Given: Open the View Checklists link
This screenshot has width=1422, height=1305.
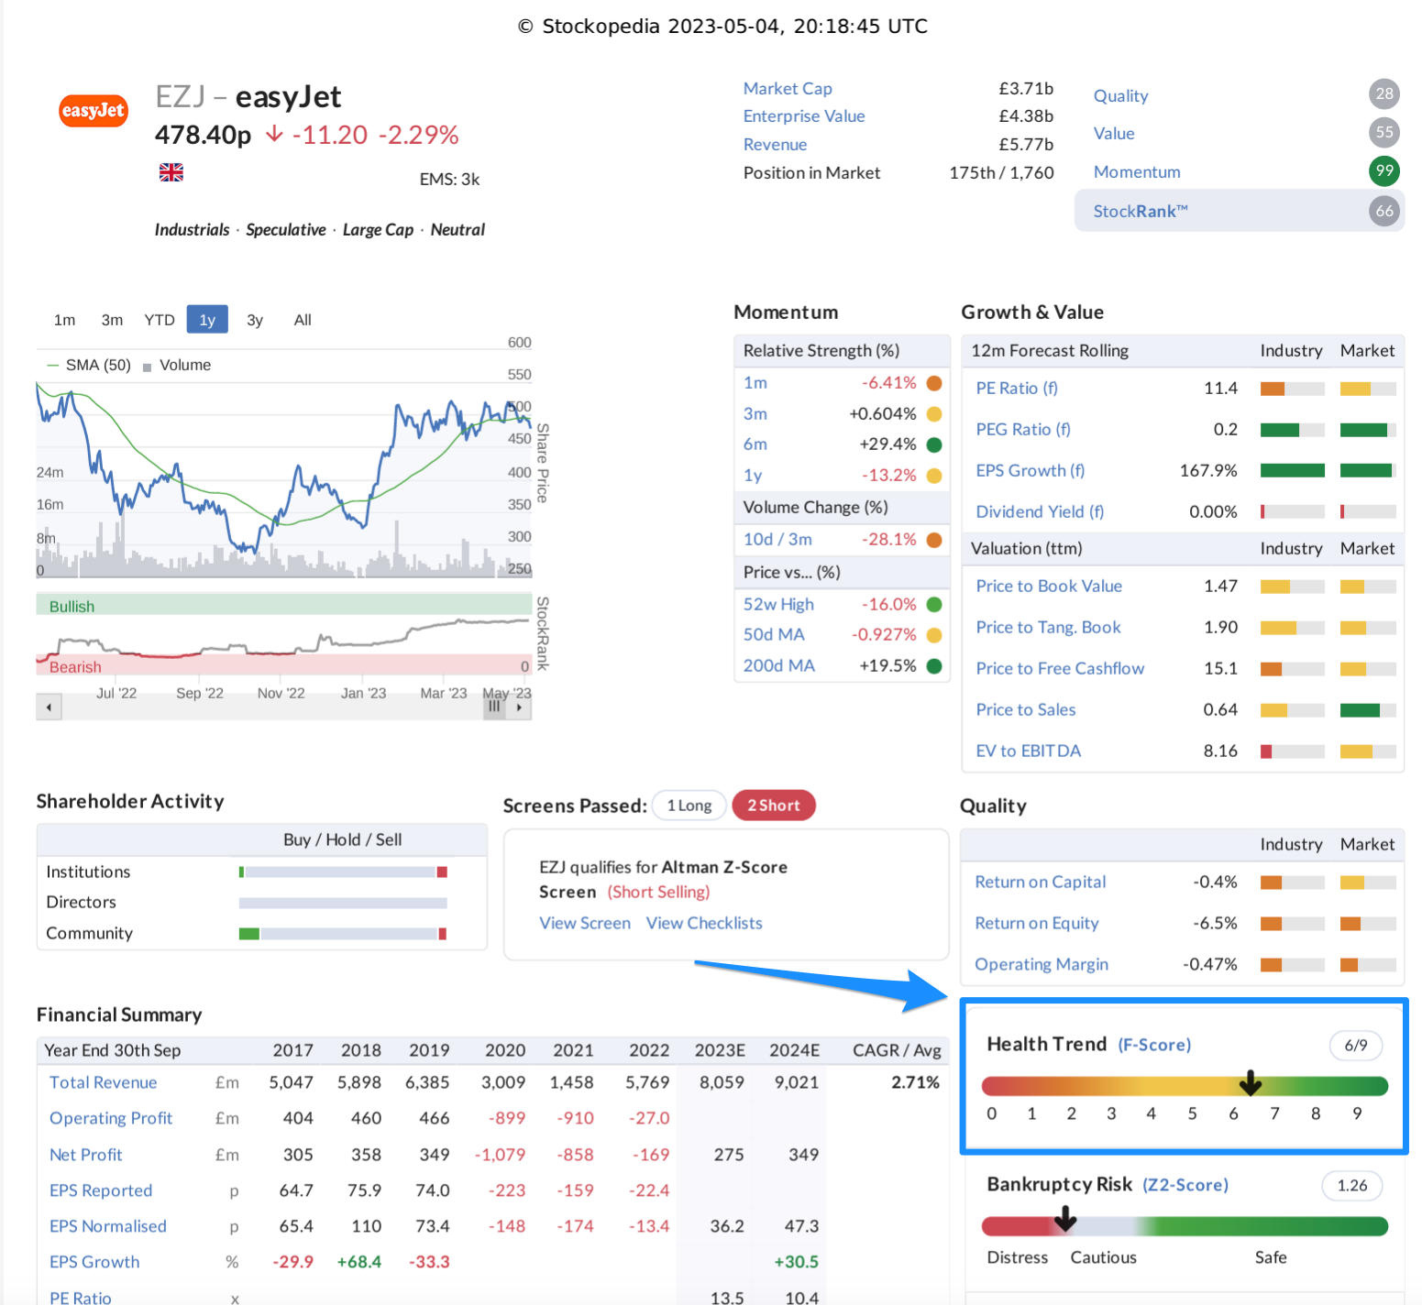Looking at the screenshot, I should click(x=703, y=923).
